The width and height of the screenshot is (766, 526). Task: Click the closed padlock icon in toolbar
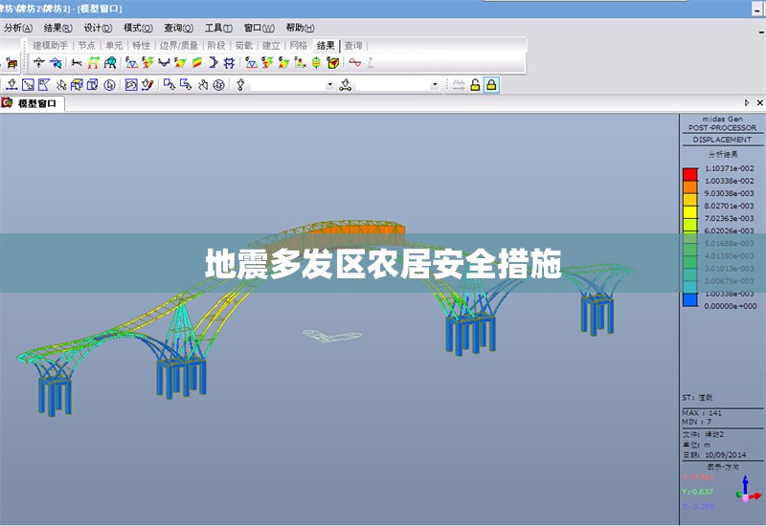point(491,85)
